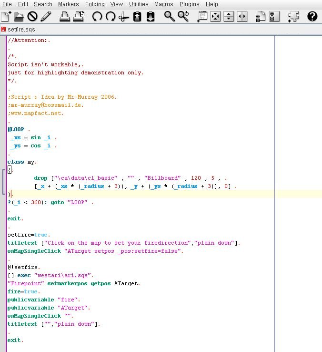Click the Open File folder icon
322x352 pixels.
click(19, 17)
